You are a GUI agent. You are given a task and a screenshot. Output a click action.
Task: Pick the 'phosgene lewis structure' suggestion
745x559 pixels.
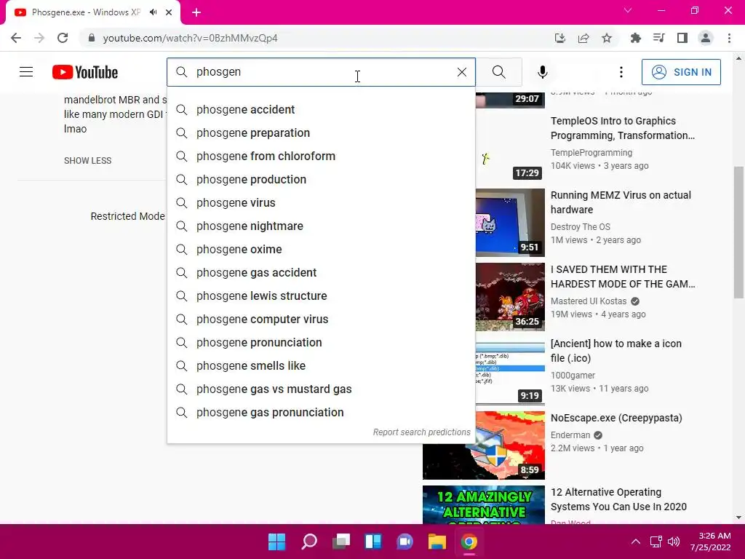coord(321,296)
